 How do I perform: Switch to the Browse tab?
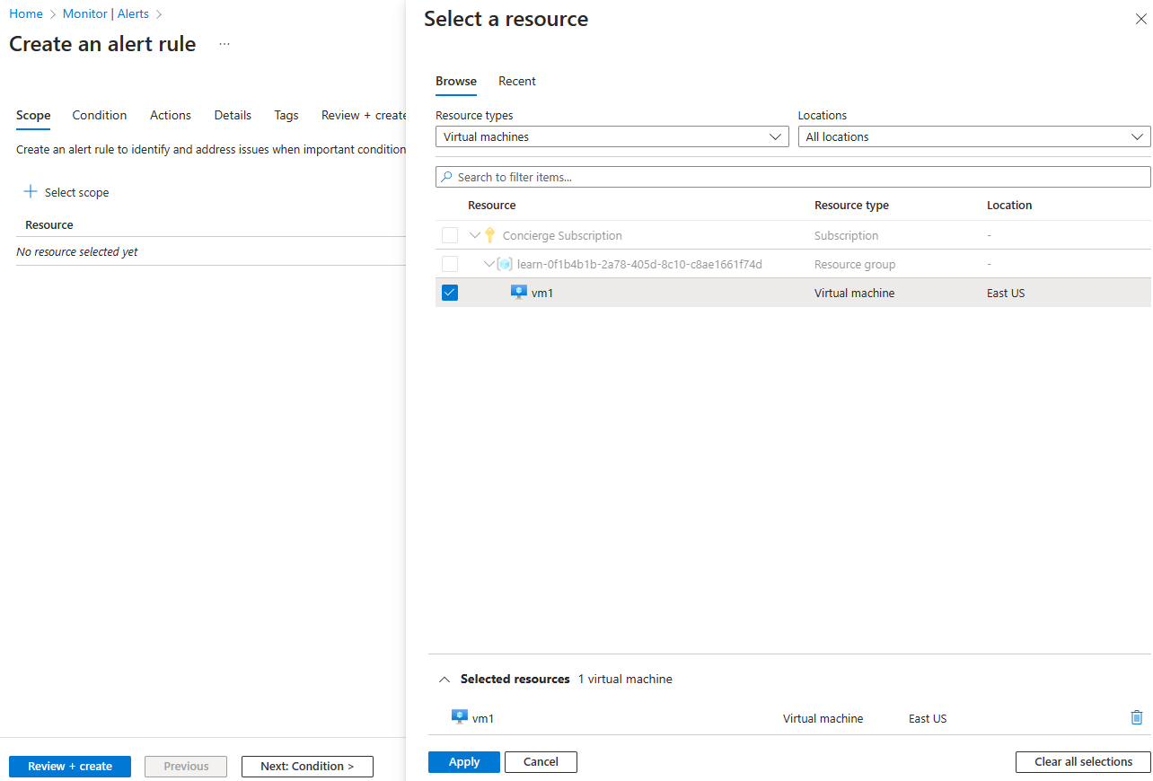pos(456,81)
